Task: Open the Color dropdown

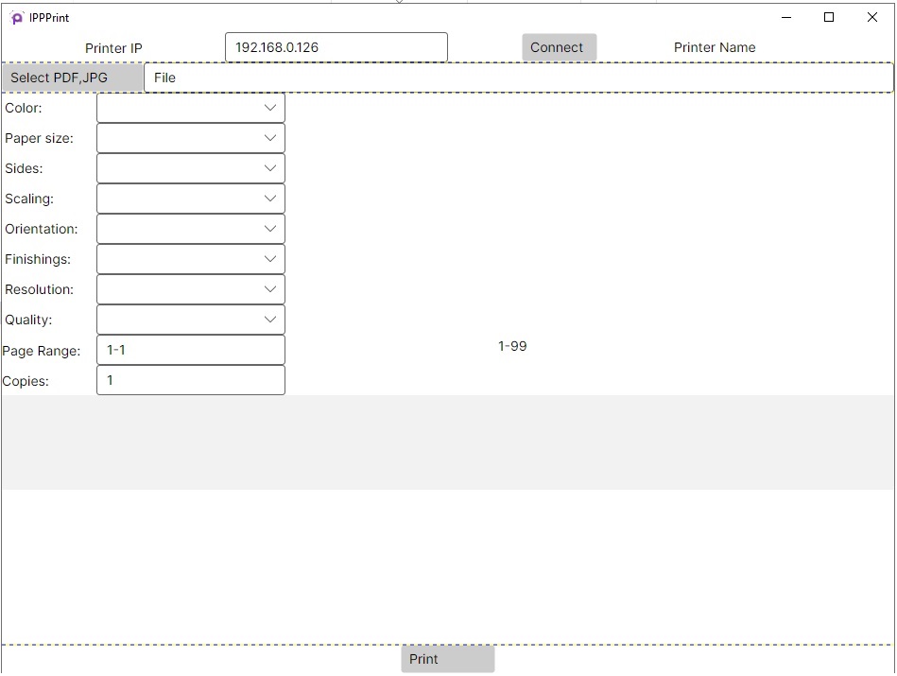Action: [x=190, y=108]
